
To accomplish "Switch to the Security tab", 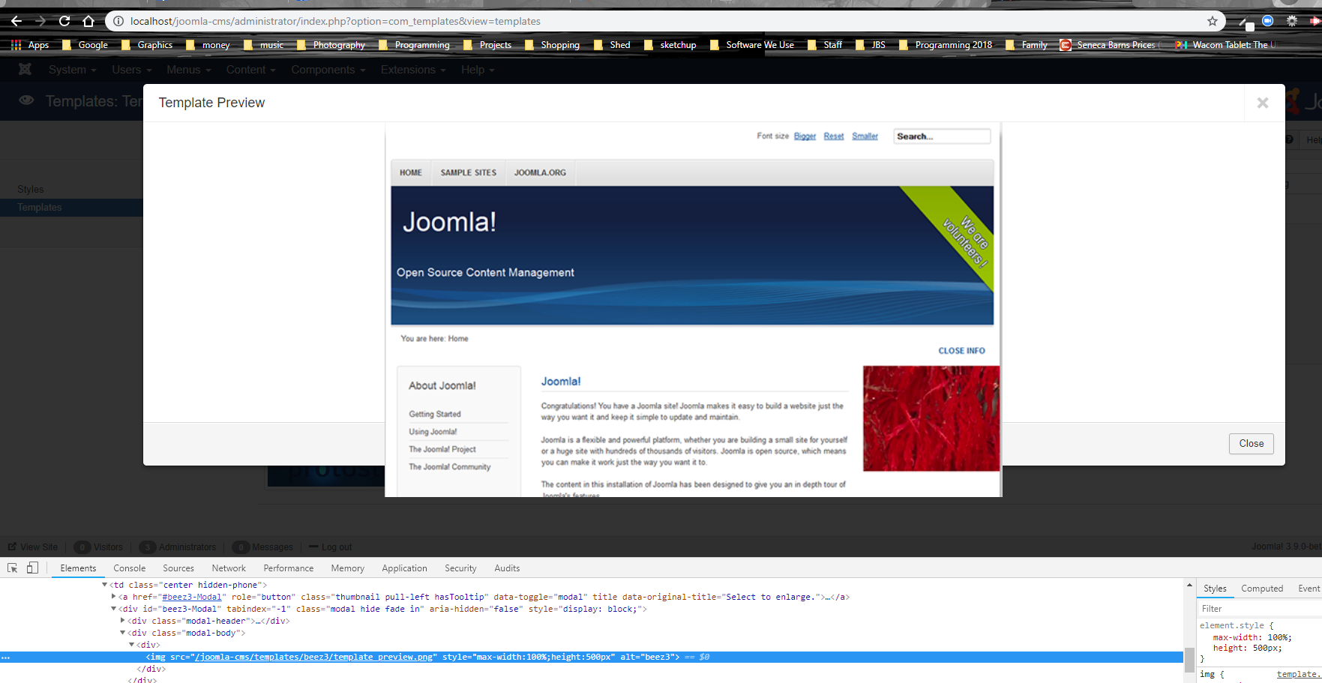I will coord(460,568).
